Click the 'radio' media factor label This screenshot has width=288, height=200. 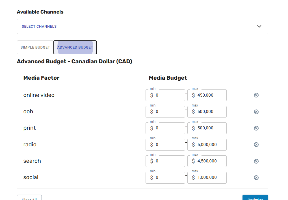pyautogui.click(x=30, y=145)
